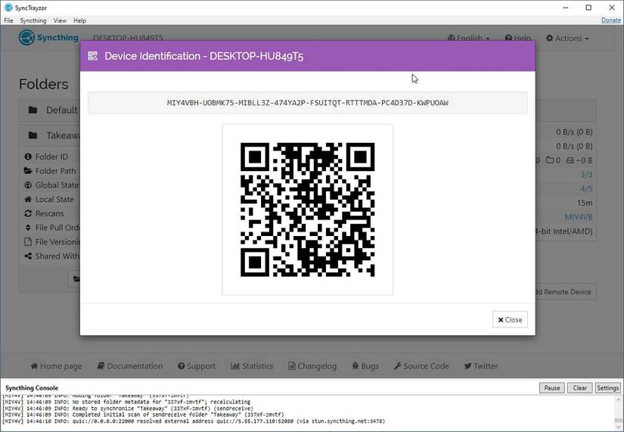Click Add Remote Device button

[565, 292]
